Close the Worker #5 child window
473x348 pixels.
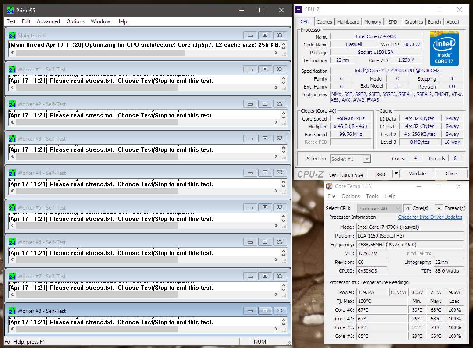coord(280,207)
